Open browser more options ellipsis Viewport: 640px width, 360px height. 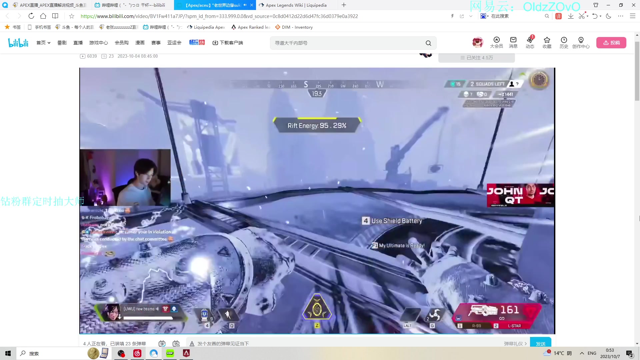(x=620, y=16)
